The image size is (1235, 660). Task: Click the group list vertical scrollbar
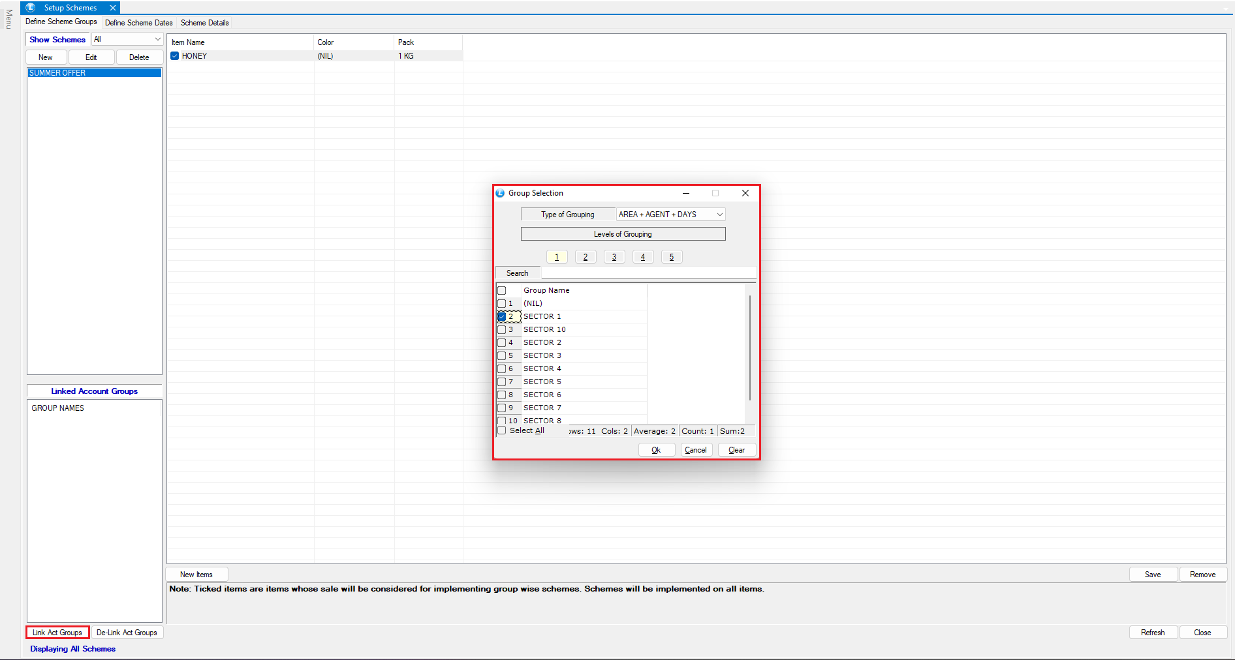point(750,349)
